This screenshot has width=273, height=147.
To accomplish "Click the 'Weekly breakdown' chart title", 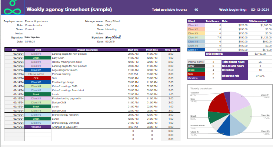I will click(x=201, y=89).
